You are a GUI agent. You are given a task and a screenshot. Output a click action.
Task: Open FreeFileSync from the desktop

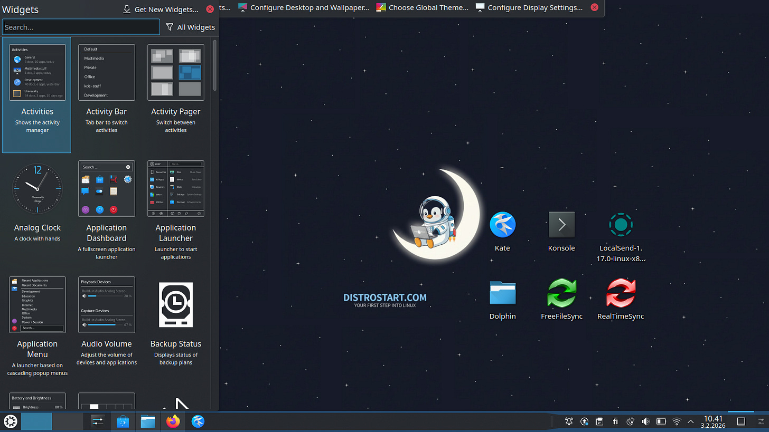[x=561, y=293]
